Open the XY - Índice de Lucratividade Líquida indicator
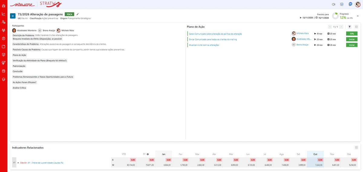Viewport: 363px width, 172px height. [45, 163]
